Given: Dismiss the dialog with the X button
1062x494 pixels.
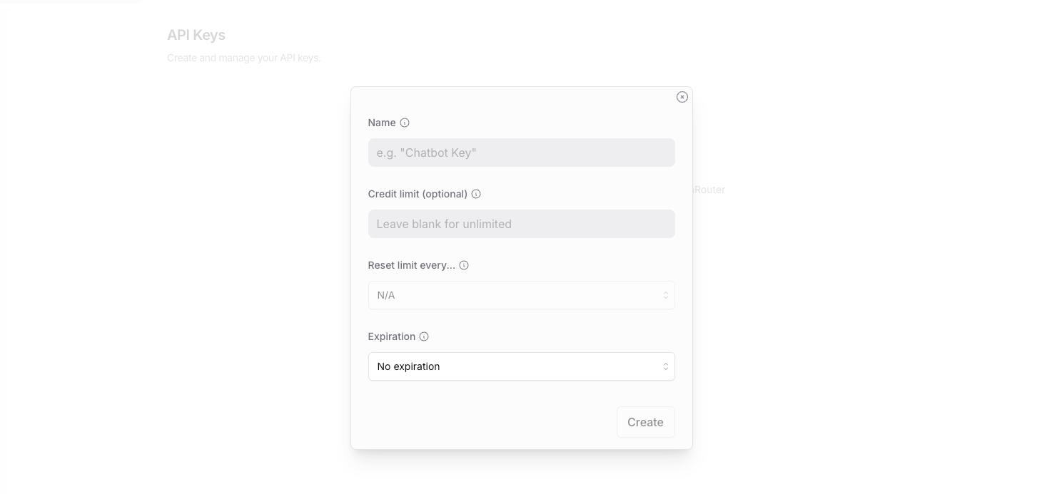Looking at the screenshot, I should [x=682, y=97].
